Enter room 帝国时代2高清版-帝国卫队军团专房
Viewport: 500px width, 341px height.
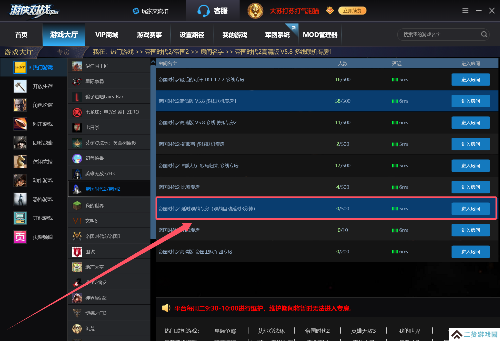[x=471, y=252]
